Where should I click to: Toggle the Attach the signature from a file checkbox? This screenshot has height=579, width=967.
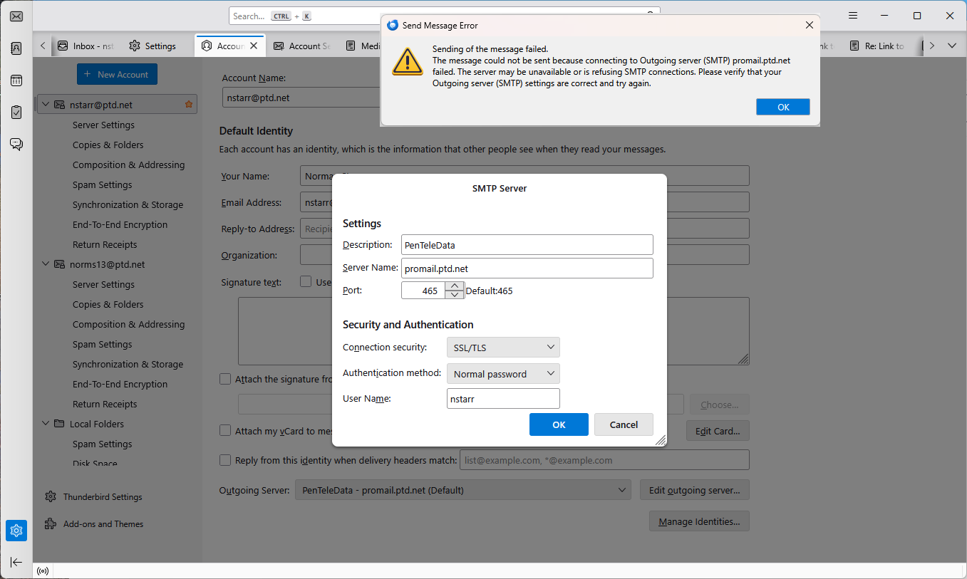225,380
